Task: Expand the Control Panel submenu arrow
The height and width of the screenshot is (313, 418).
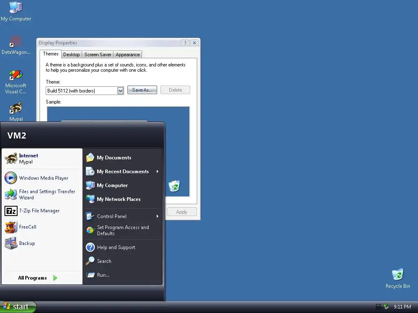Action: [157, 216]
